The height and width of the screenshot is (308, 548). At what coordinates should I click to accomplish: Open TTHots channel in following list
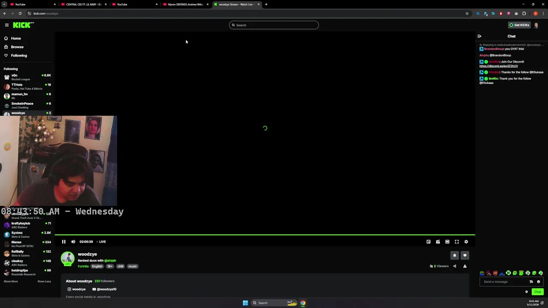[x=27, y=86]
